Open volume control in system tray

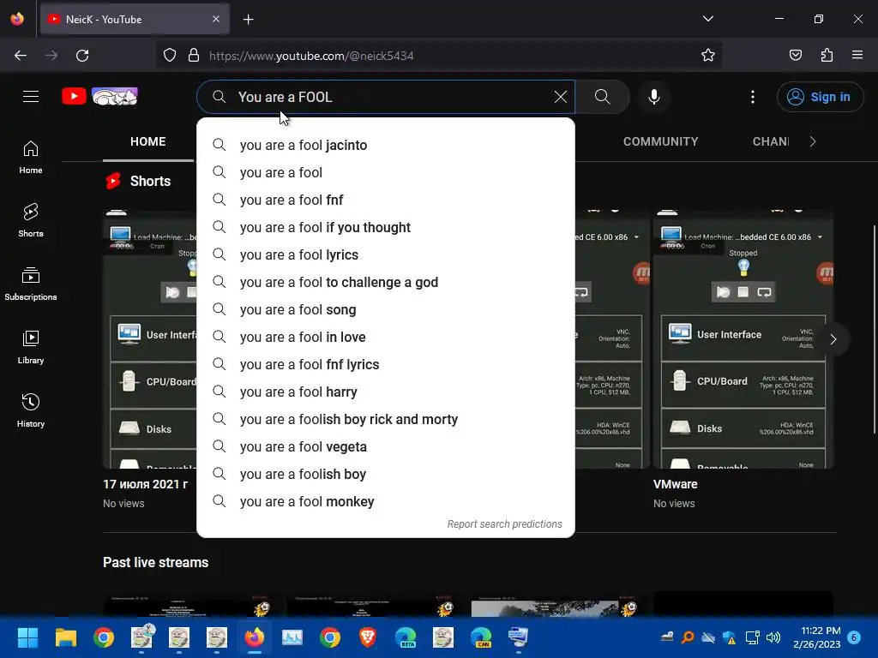pyautogui.click(x=773, y=637)
